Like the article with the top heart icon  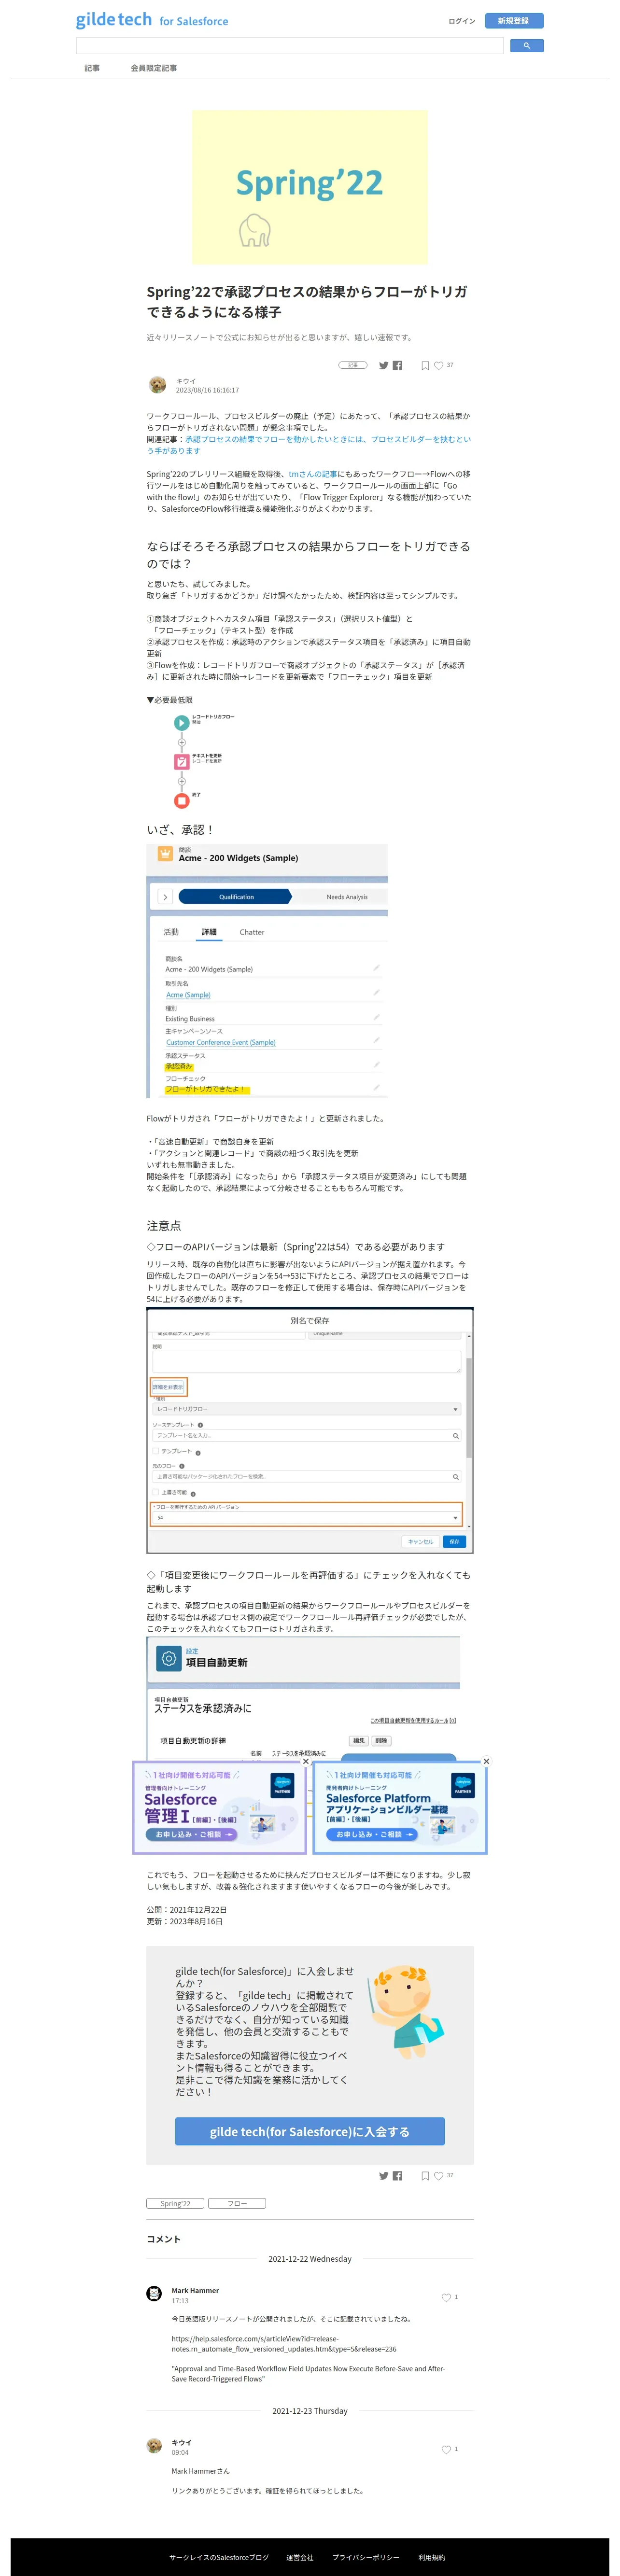pos(438,365)
